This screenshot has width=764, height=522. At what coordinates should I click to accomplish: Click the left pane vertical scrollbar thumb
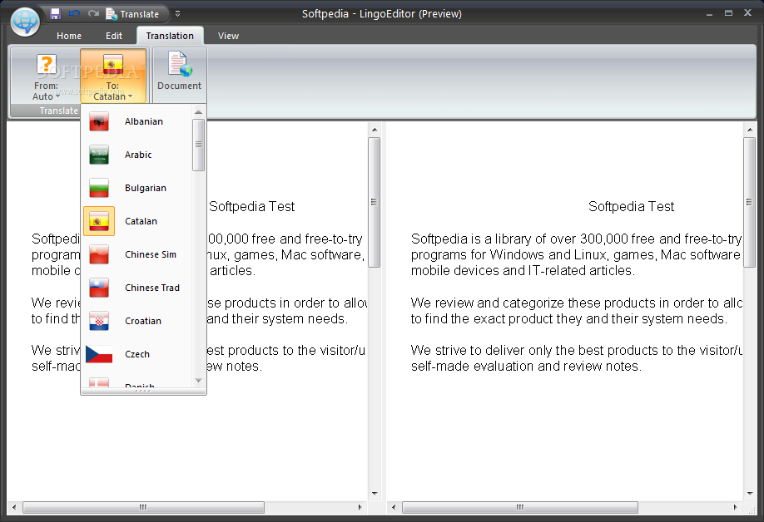click(x=375, y=202)
